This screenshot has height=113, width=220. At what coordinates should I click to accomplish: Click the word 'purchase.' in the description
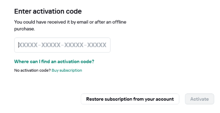[x=24, y=29]
